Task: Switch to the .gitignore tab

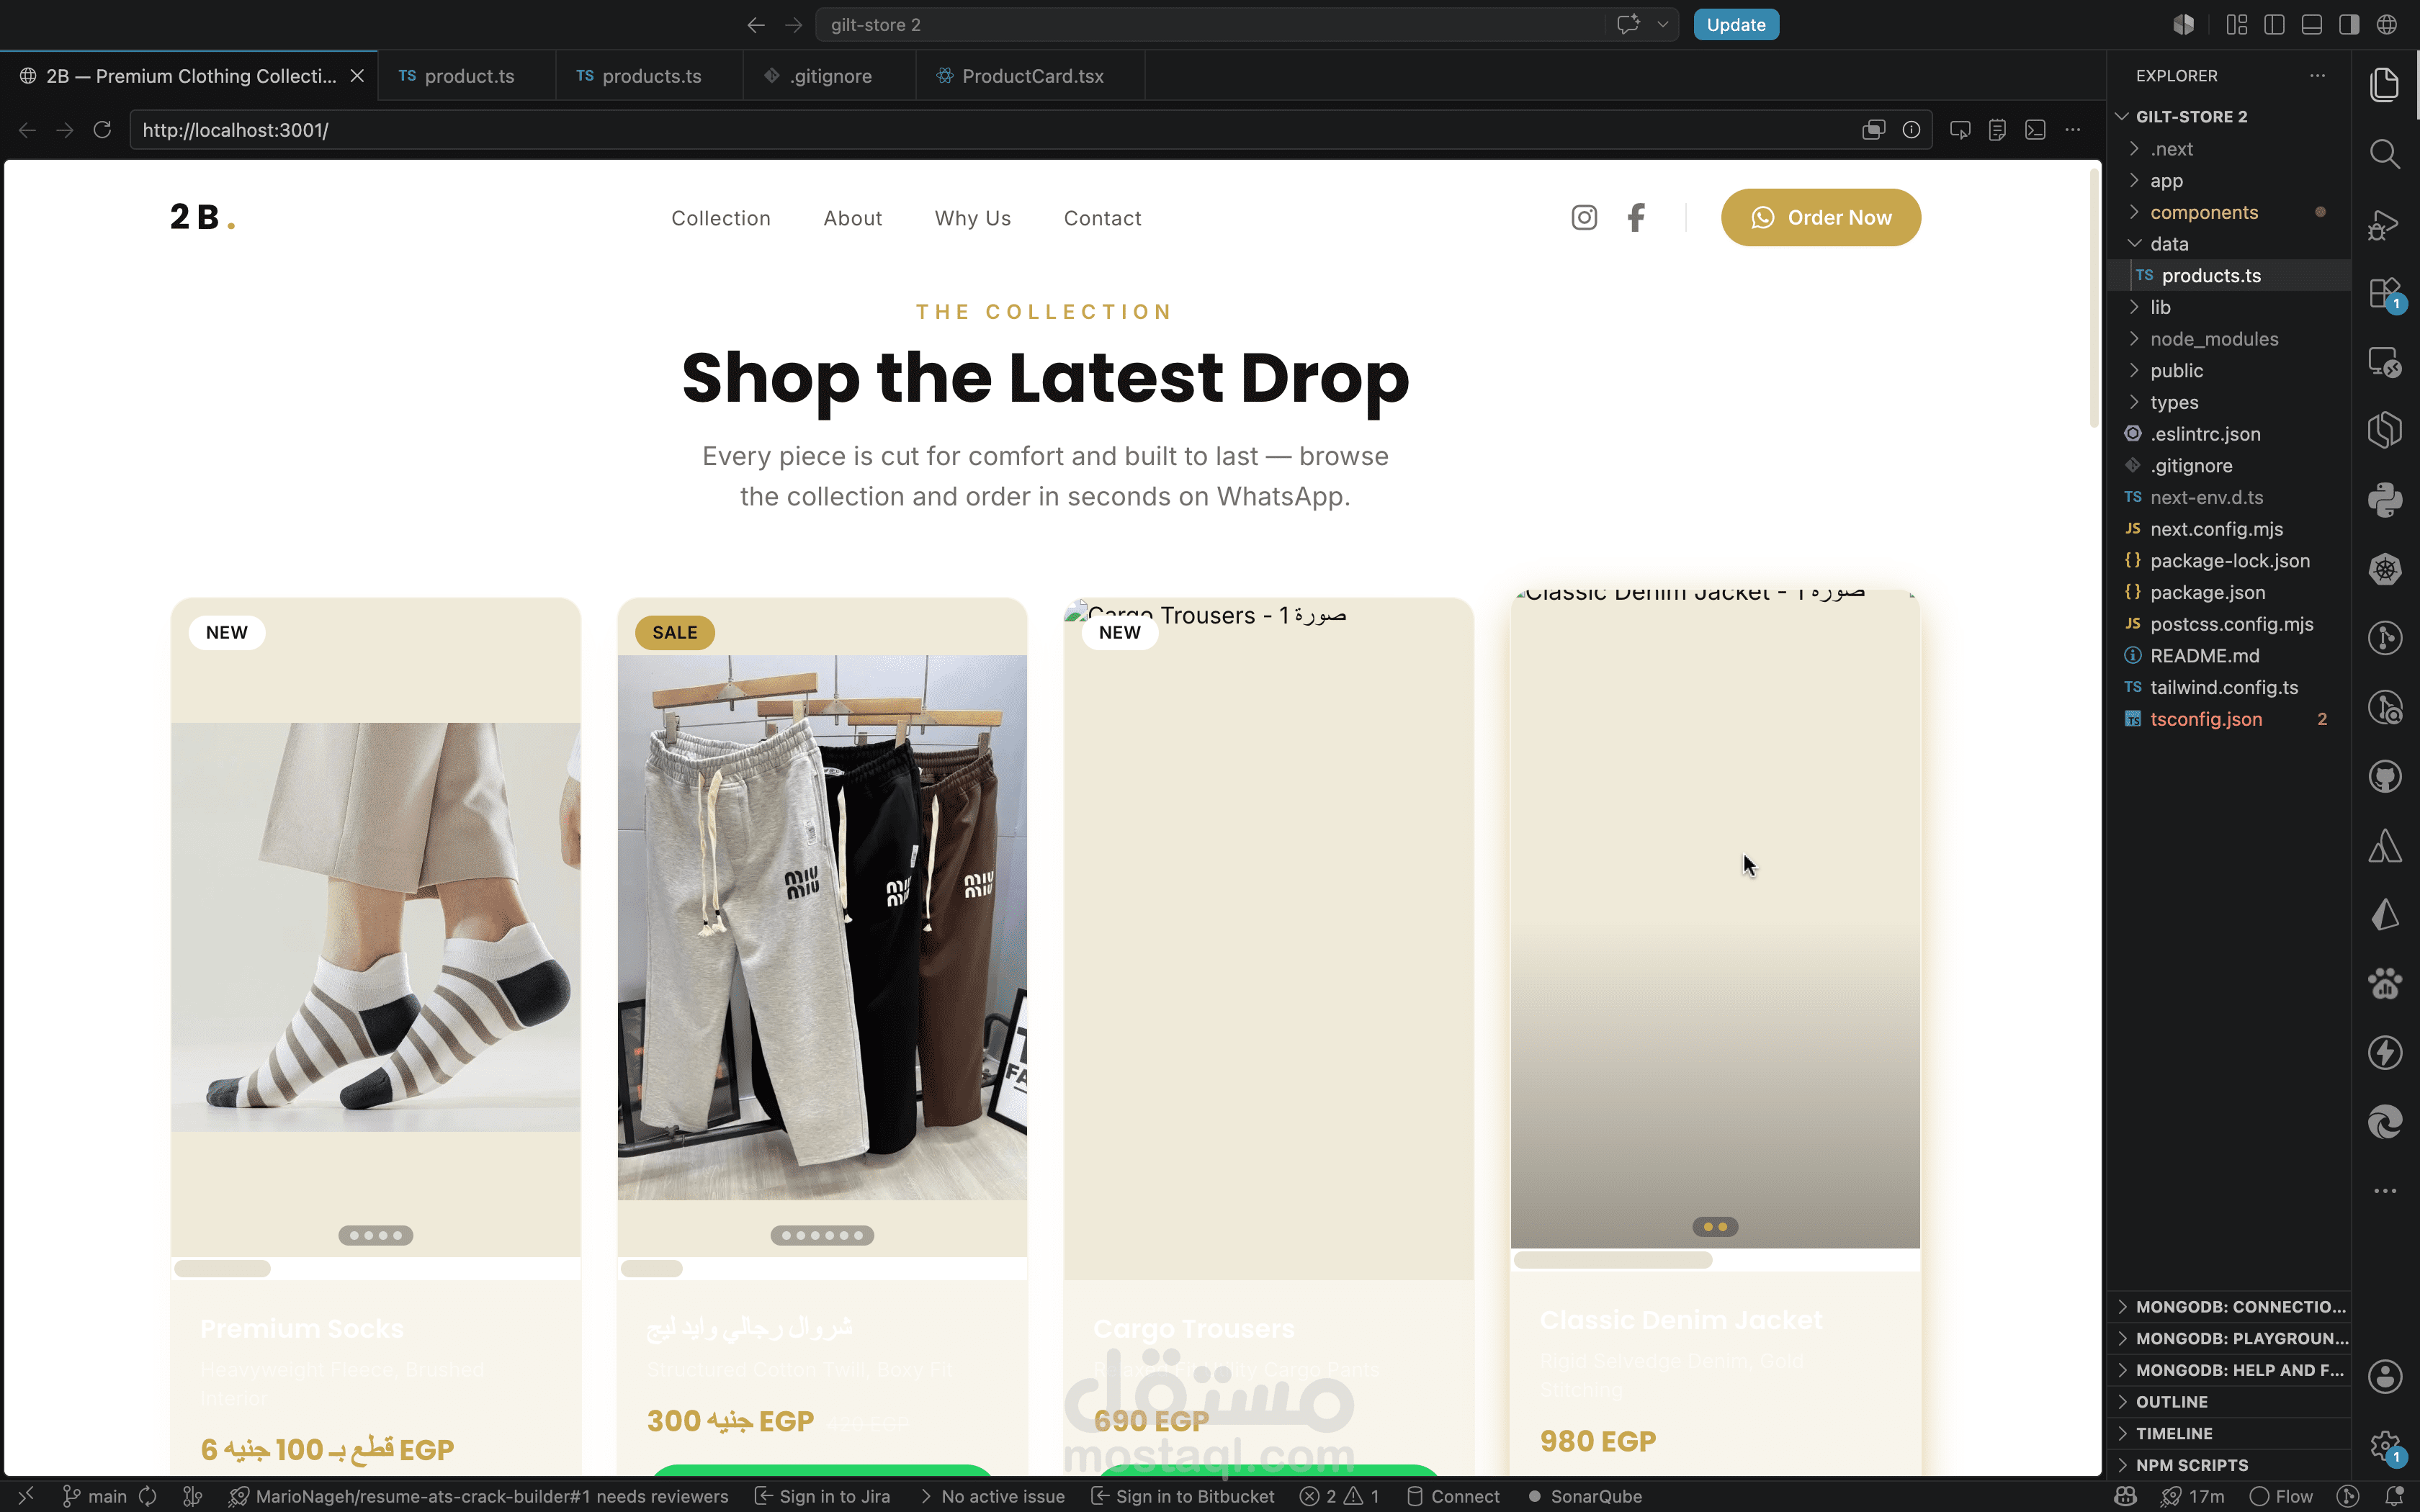Action: (x=830, y=76)
